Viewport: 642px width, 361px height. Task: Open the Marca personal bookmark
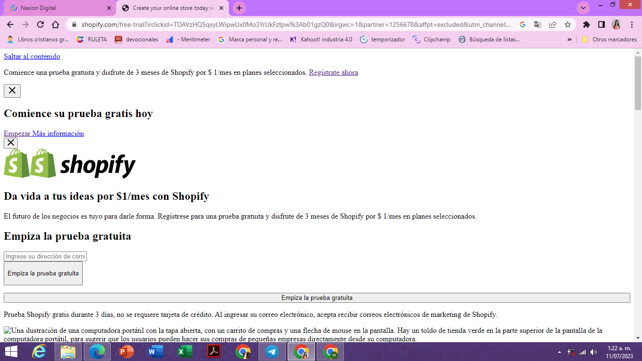tap(250, 39)
